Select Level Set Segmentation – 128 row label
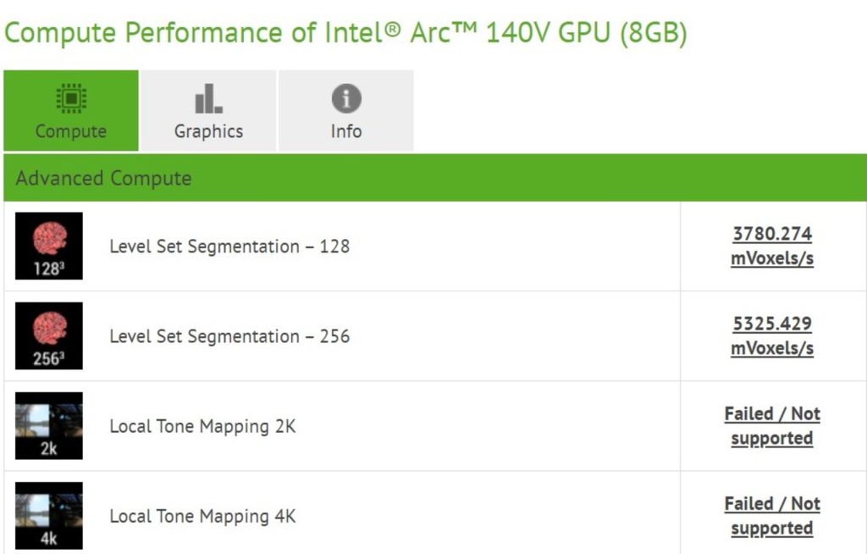The image size is (867, 554). point(229,247)
